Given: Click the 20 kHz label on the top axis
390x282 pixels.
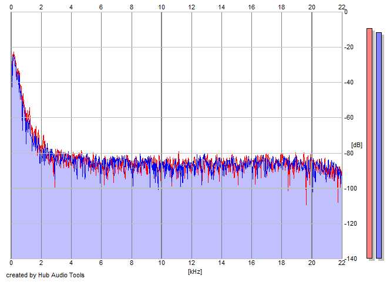Looking at the screenshot, I should [312, 7].
